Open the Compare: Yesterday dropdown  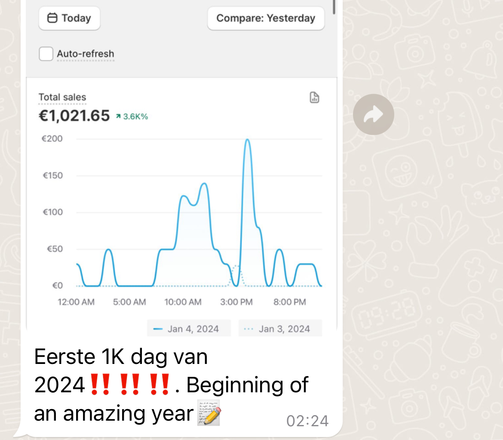pyautogui.click(x=266, y=18)
